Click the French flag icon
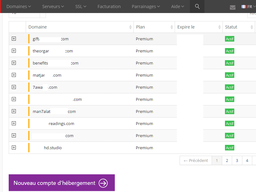 (244, 6)
